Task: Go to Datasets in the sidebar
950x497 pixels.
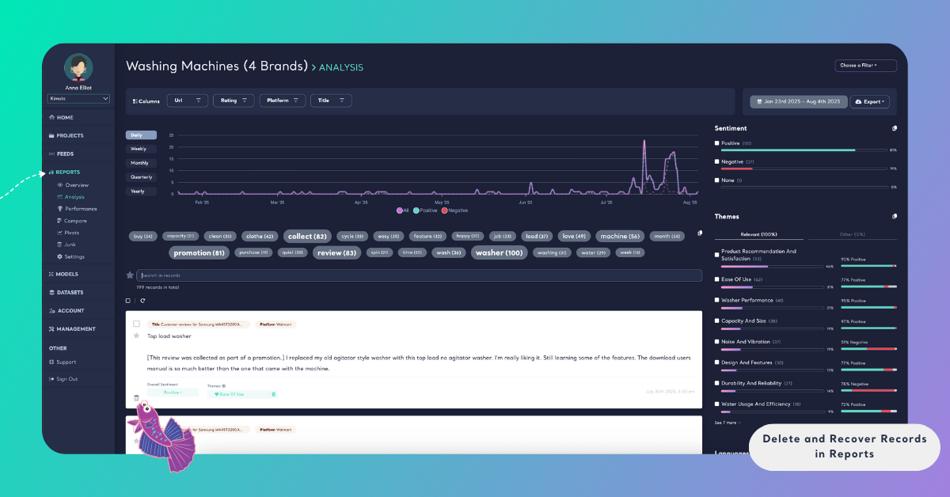Action: pos(66,292)
